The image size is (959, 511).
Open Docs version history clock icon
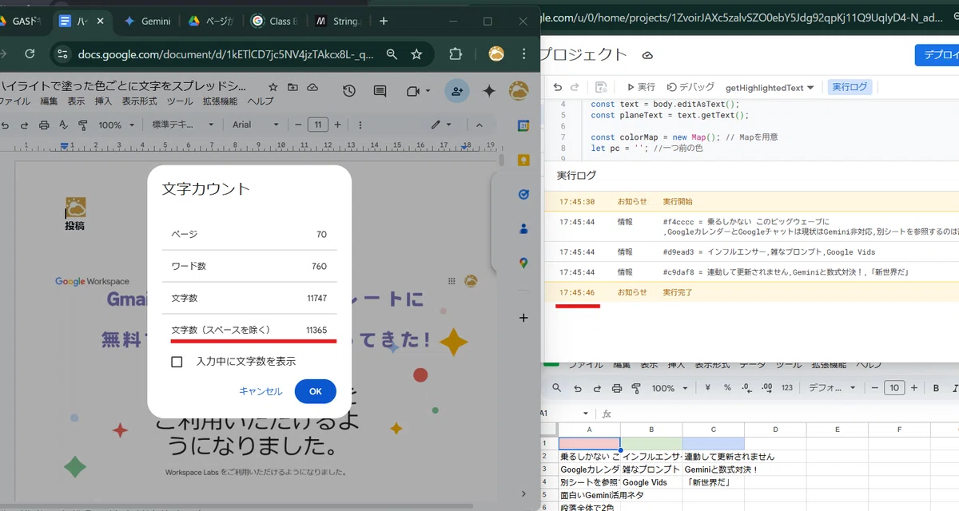(349, 91)
